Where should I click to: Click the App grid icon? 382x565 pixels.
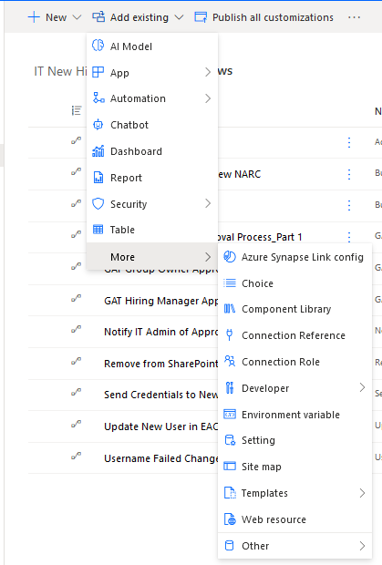pos(98,72)
